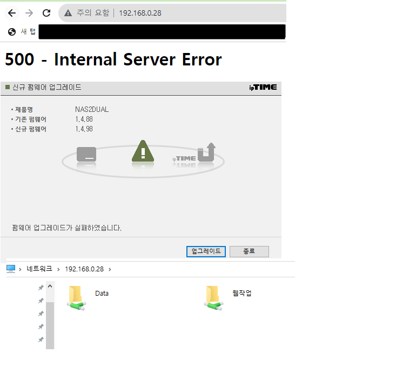Click the 기존 펌웨어 label

coord(31,119)
